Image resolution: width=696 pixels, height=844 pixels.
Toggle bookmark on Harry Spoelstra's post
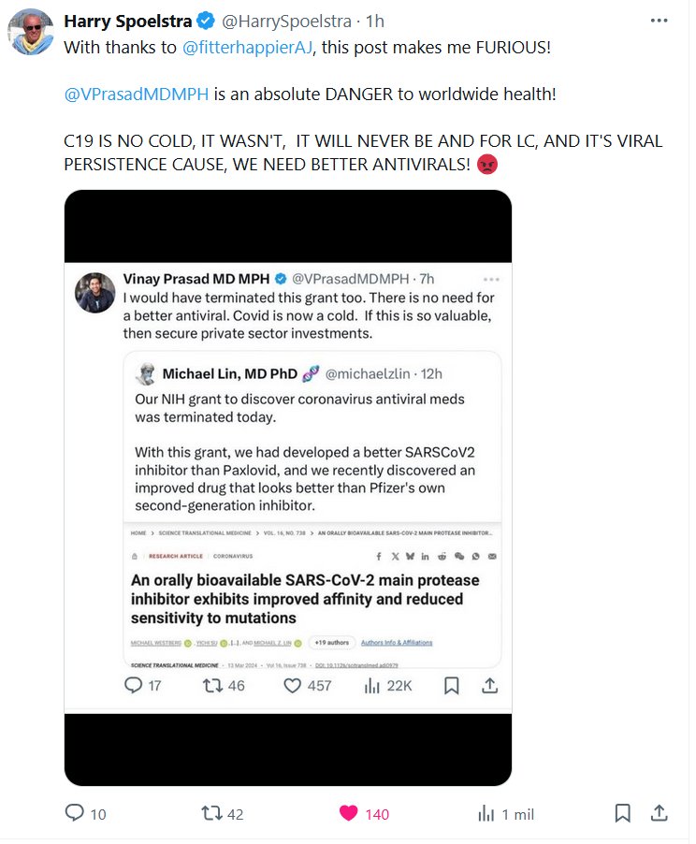(623, 813)
